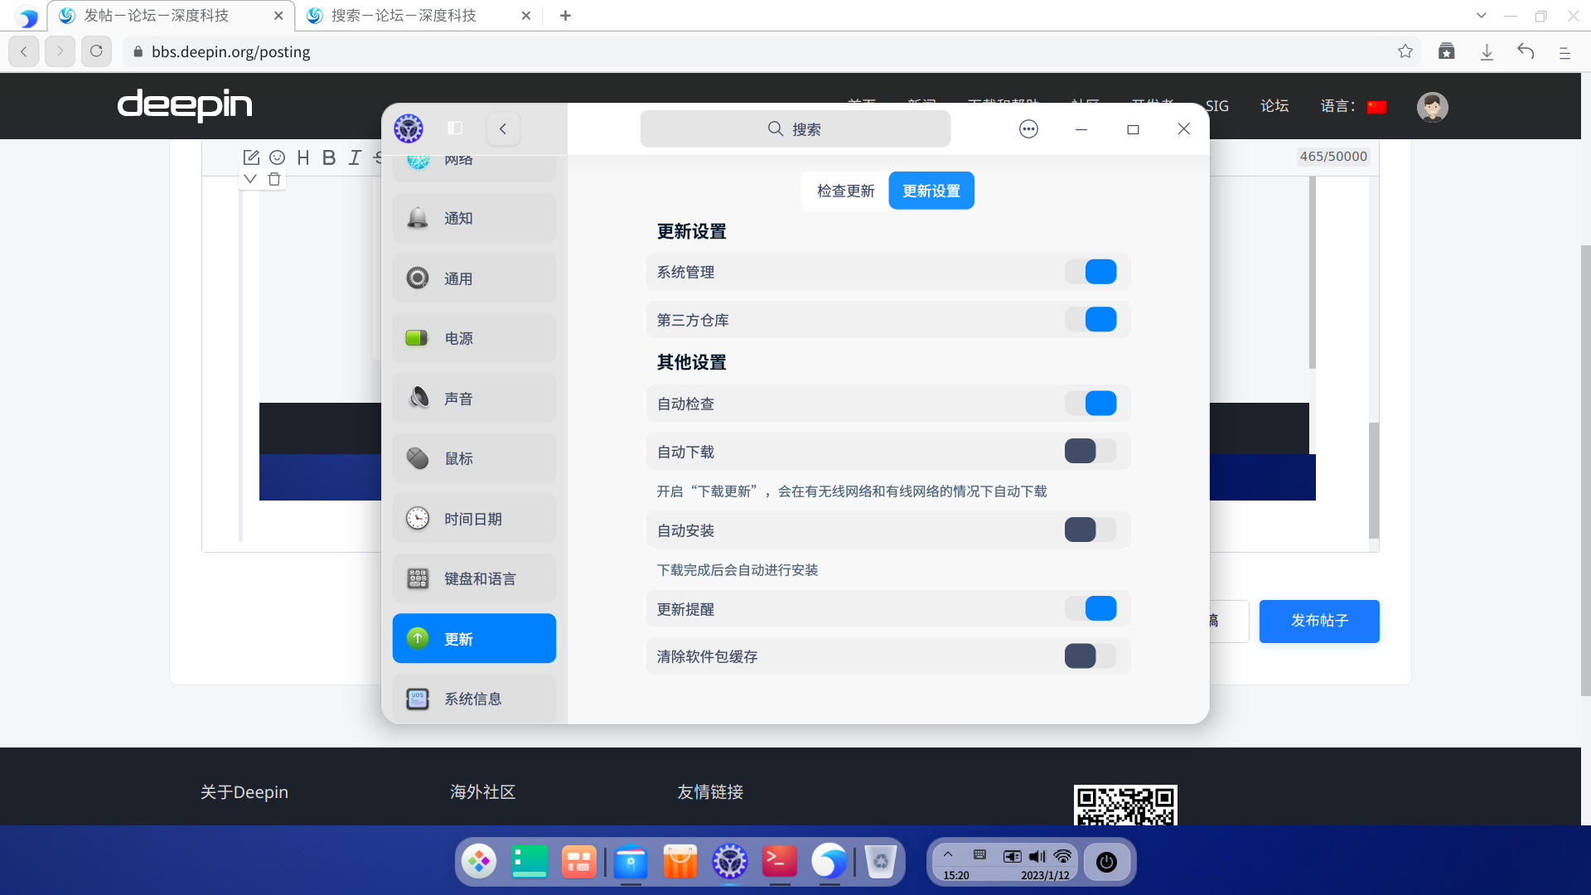Expand the system tray arrow

(948, 854)
